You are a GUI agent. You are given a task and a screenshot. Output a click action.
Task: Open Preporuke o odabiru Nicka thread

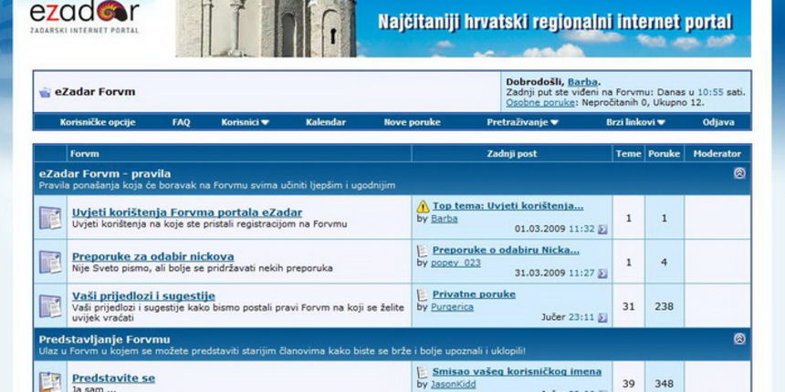pyautogui.click(x=506, y=250)
